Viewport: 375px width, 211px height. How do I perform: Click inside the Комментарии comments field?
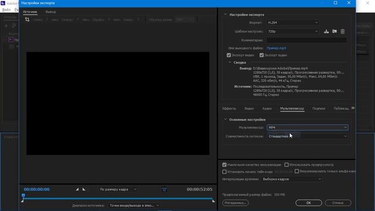click(x=306, y=40)
